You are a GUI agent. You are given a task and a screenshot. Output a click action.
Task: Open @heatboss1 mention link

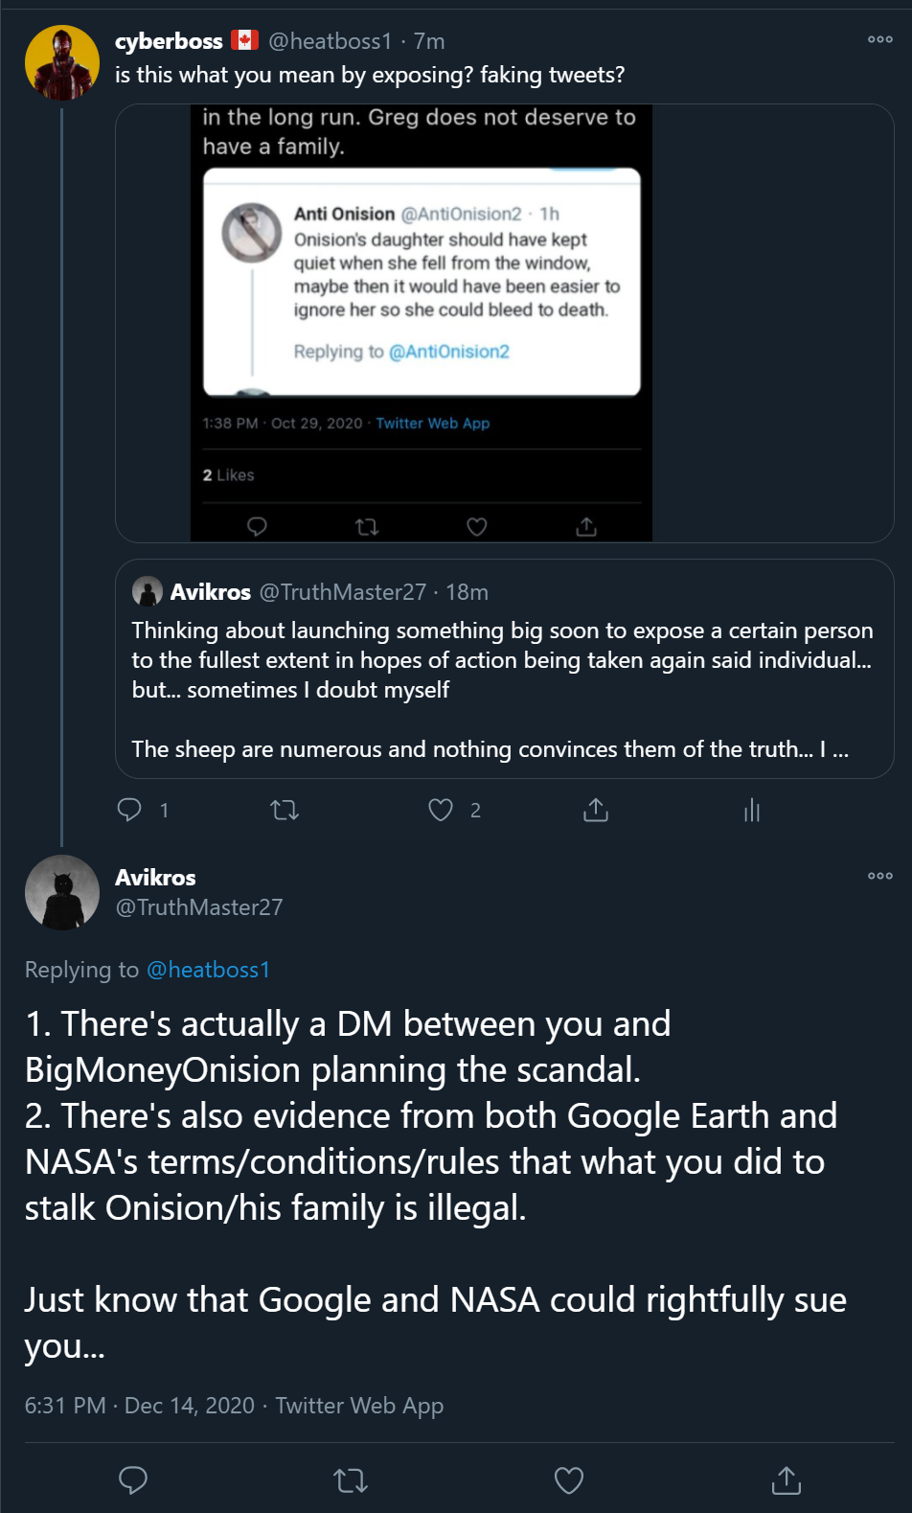pyautogui.click(x=208, y=970)
